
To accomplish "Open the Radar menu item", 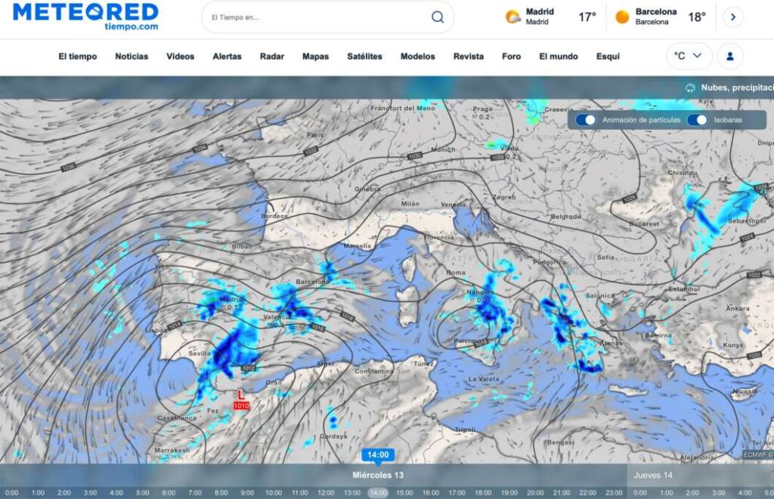I will coord(272,57).
